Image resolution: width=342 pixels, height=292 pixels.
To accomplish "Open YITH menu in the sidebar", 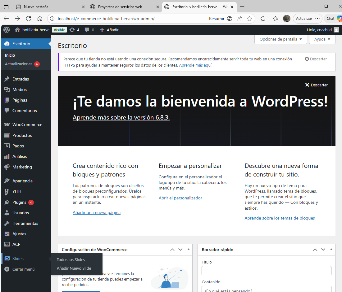I will [17, 191].
